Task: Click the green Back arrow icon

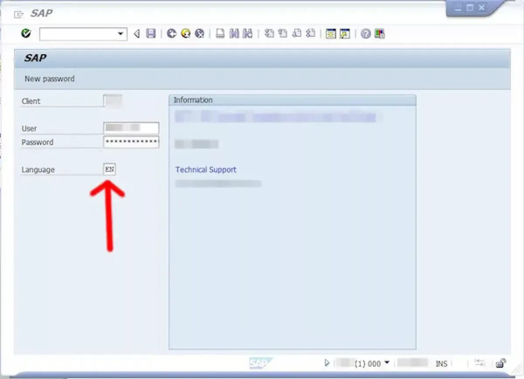Action: 172,34
